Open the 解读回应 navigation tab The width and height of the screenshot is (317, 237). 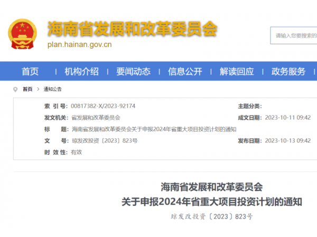coord(237,72)
